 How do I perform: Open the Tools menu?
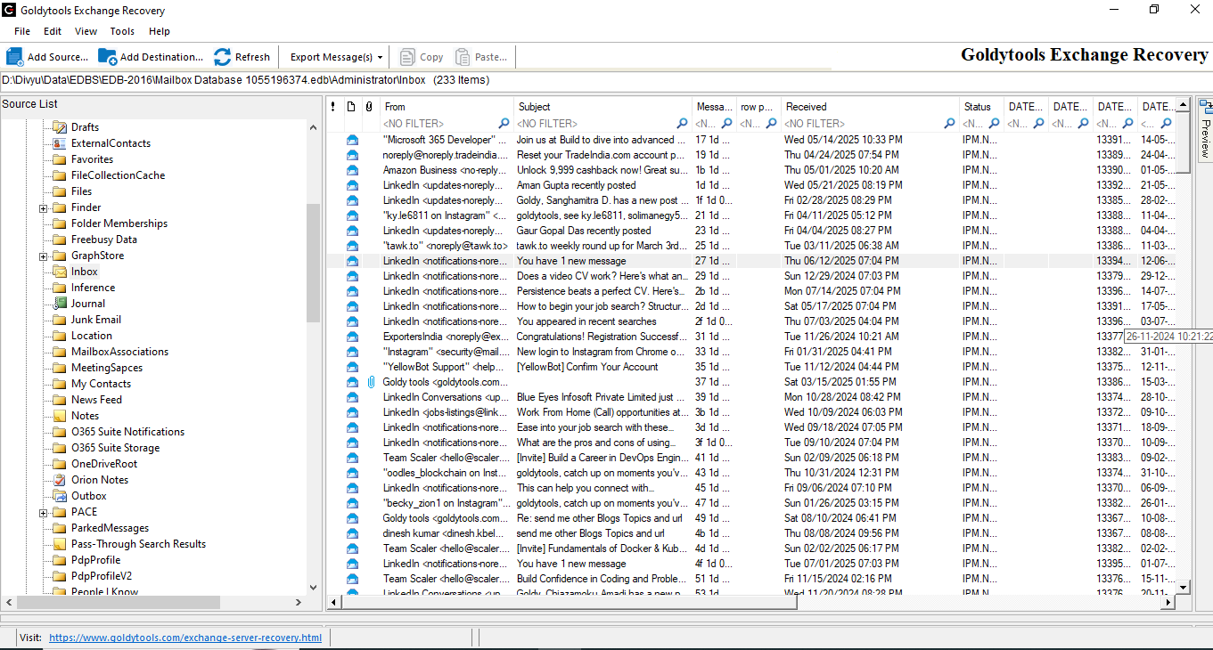coord(122,31)
